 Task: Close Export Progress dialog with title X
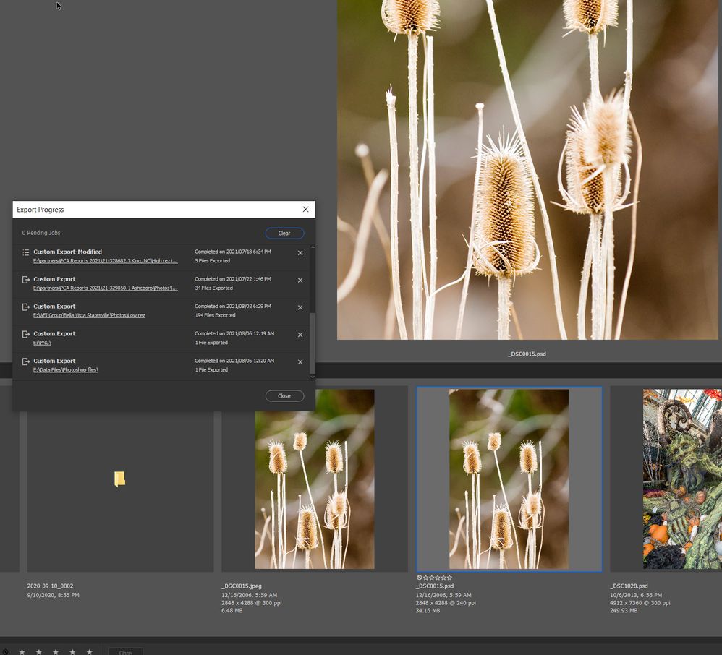[305, 210]
